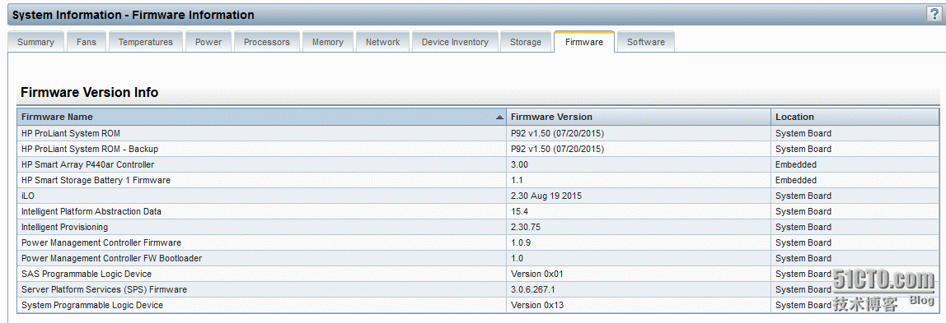The image size is (946, 323).
Task: Click Intelligent Provisioning version 2.30.75
Action: pyautogui.click(x=527, y=227)
